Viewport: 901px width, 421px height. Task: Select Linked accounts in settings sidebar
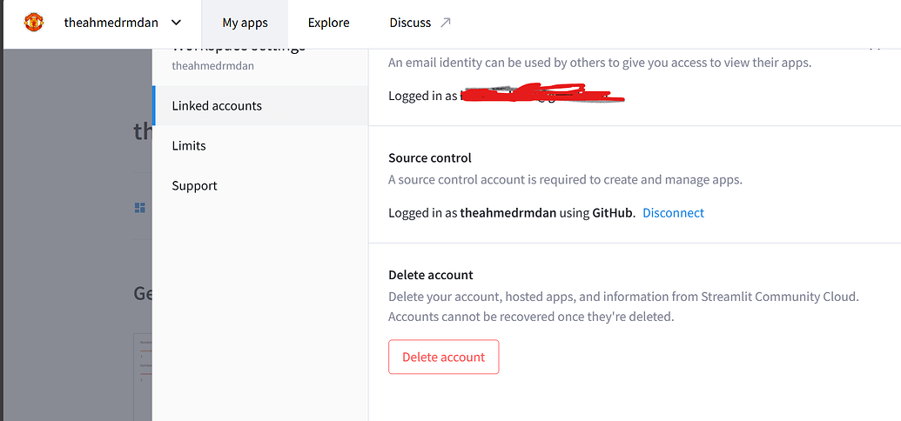click(x=217, y=105)
